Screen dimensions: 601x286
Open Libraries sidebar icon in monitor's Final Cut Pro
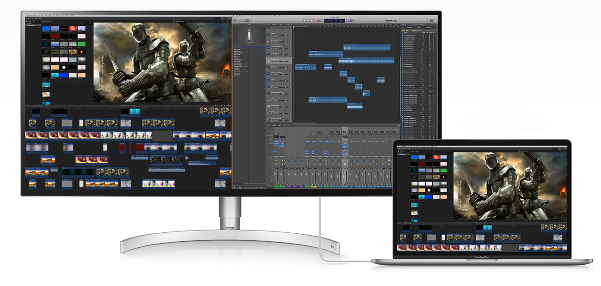[27, 21]
